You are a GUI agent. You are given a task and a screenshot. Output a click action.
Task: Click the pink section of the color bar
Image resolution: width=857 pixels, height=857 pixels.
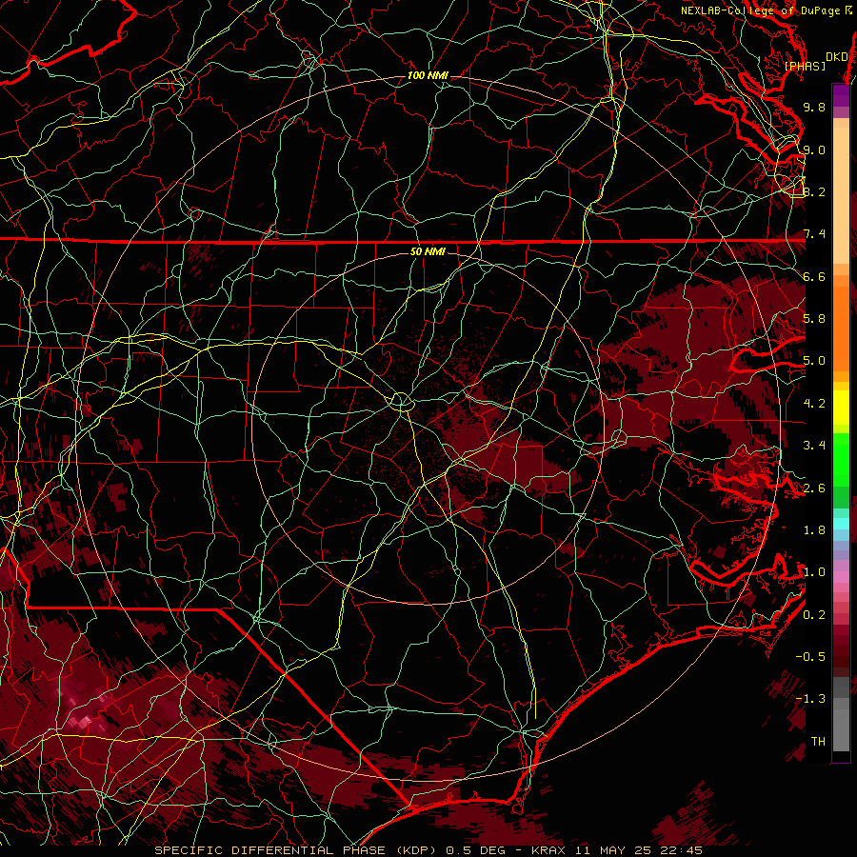(841, 577)
